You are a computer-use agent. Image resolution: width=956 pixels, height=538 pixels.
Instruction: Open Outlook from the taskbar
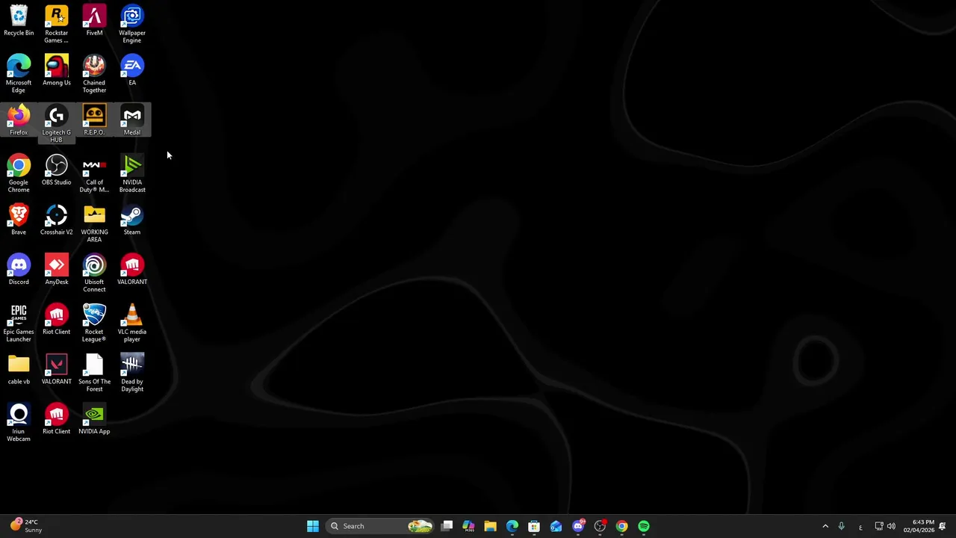pyautogui.click(x=556, y=526)
